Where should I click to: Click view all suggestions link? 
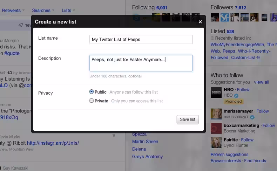tap(262, 82)
